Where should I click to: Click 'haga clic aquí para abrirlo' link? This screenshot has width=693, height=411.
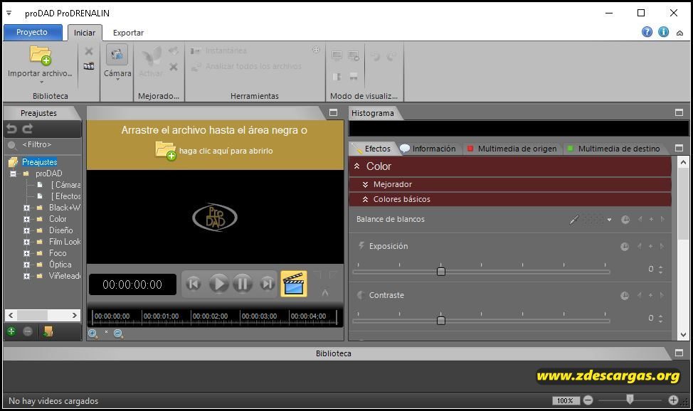pyautogui.click(x=226, y=151)
